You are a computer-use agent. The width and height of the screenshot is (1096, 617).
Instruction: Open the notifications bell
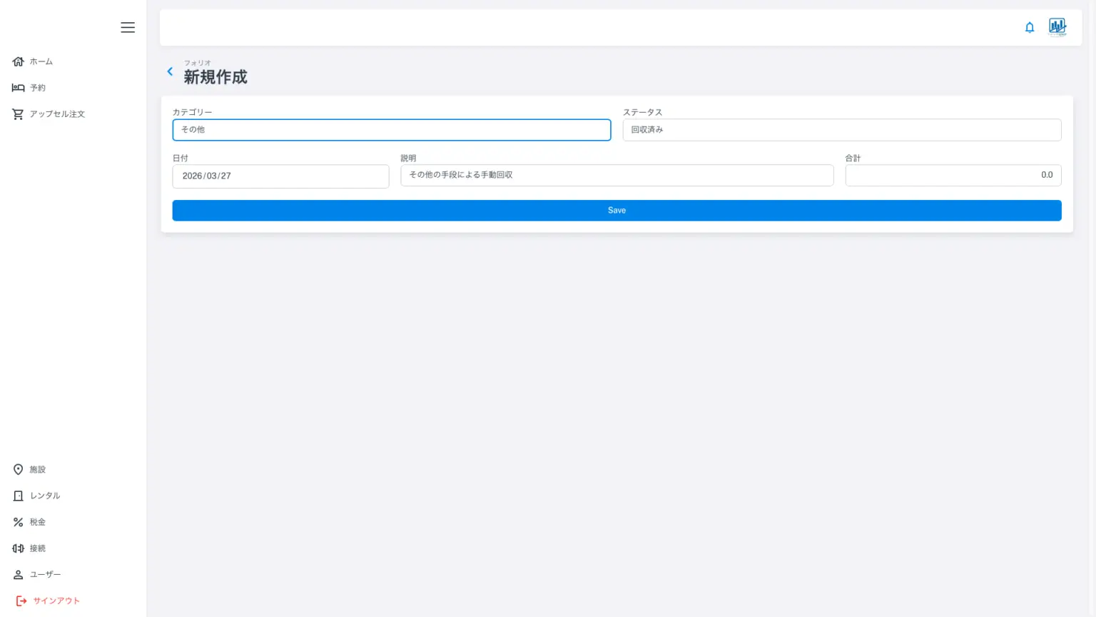coord(1030,27)
